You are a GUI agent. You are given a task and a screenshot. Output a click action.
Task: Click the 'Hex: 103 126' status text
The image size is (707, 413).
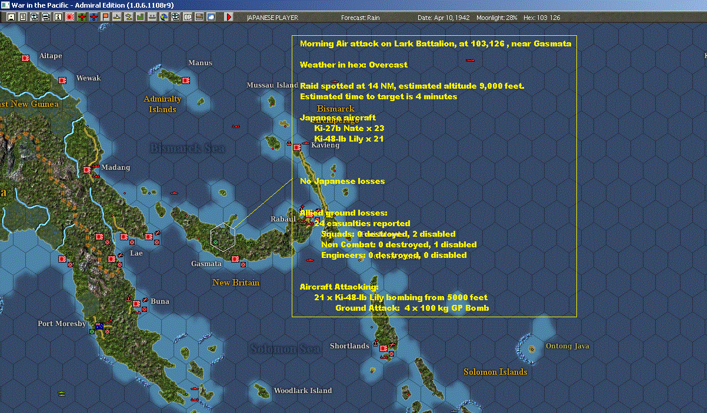pos(542,18)
